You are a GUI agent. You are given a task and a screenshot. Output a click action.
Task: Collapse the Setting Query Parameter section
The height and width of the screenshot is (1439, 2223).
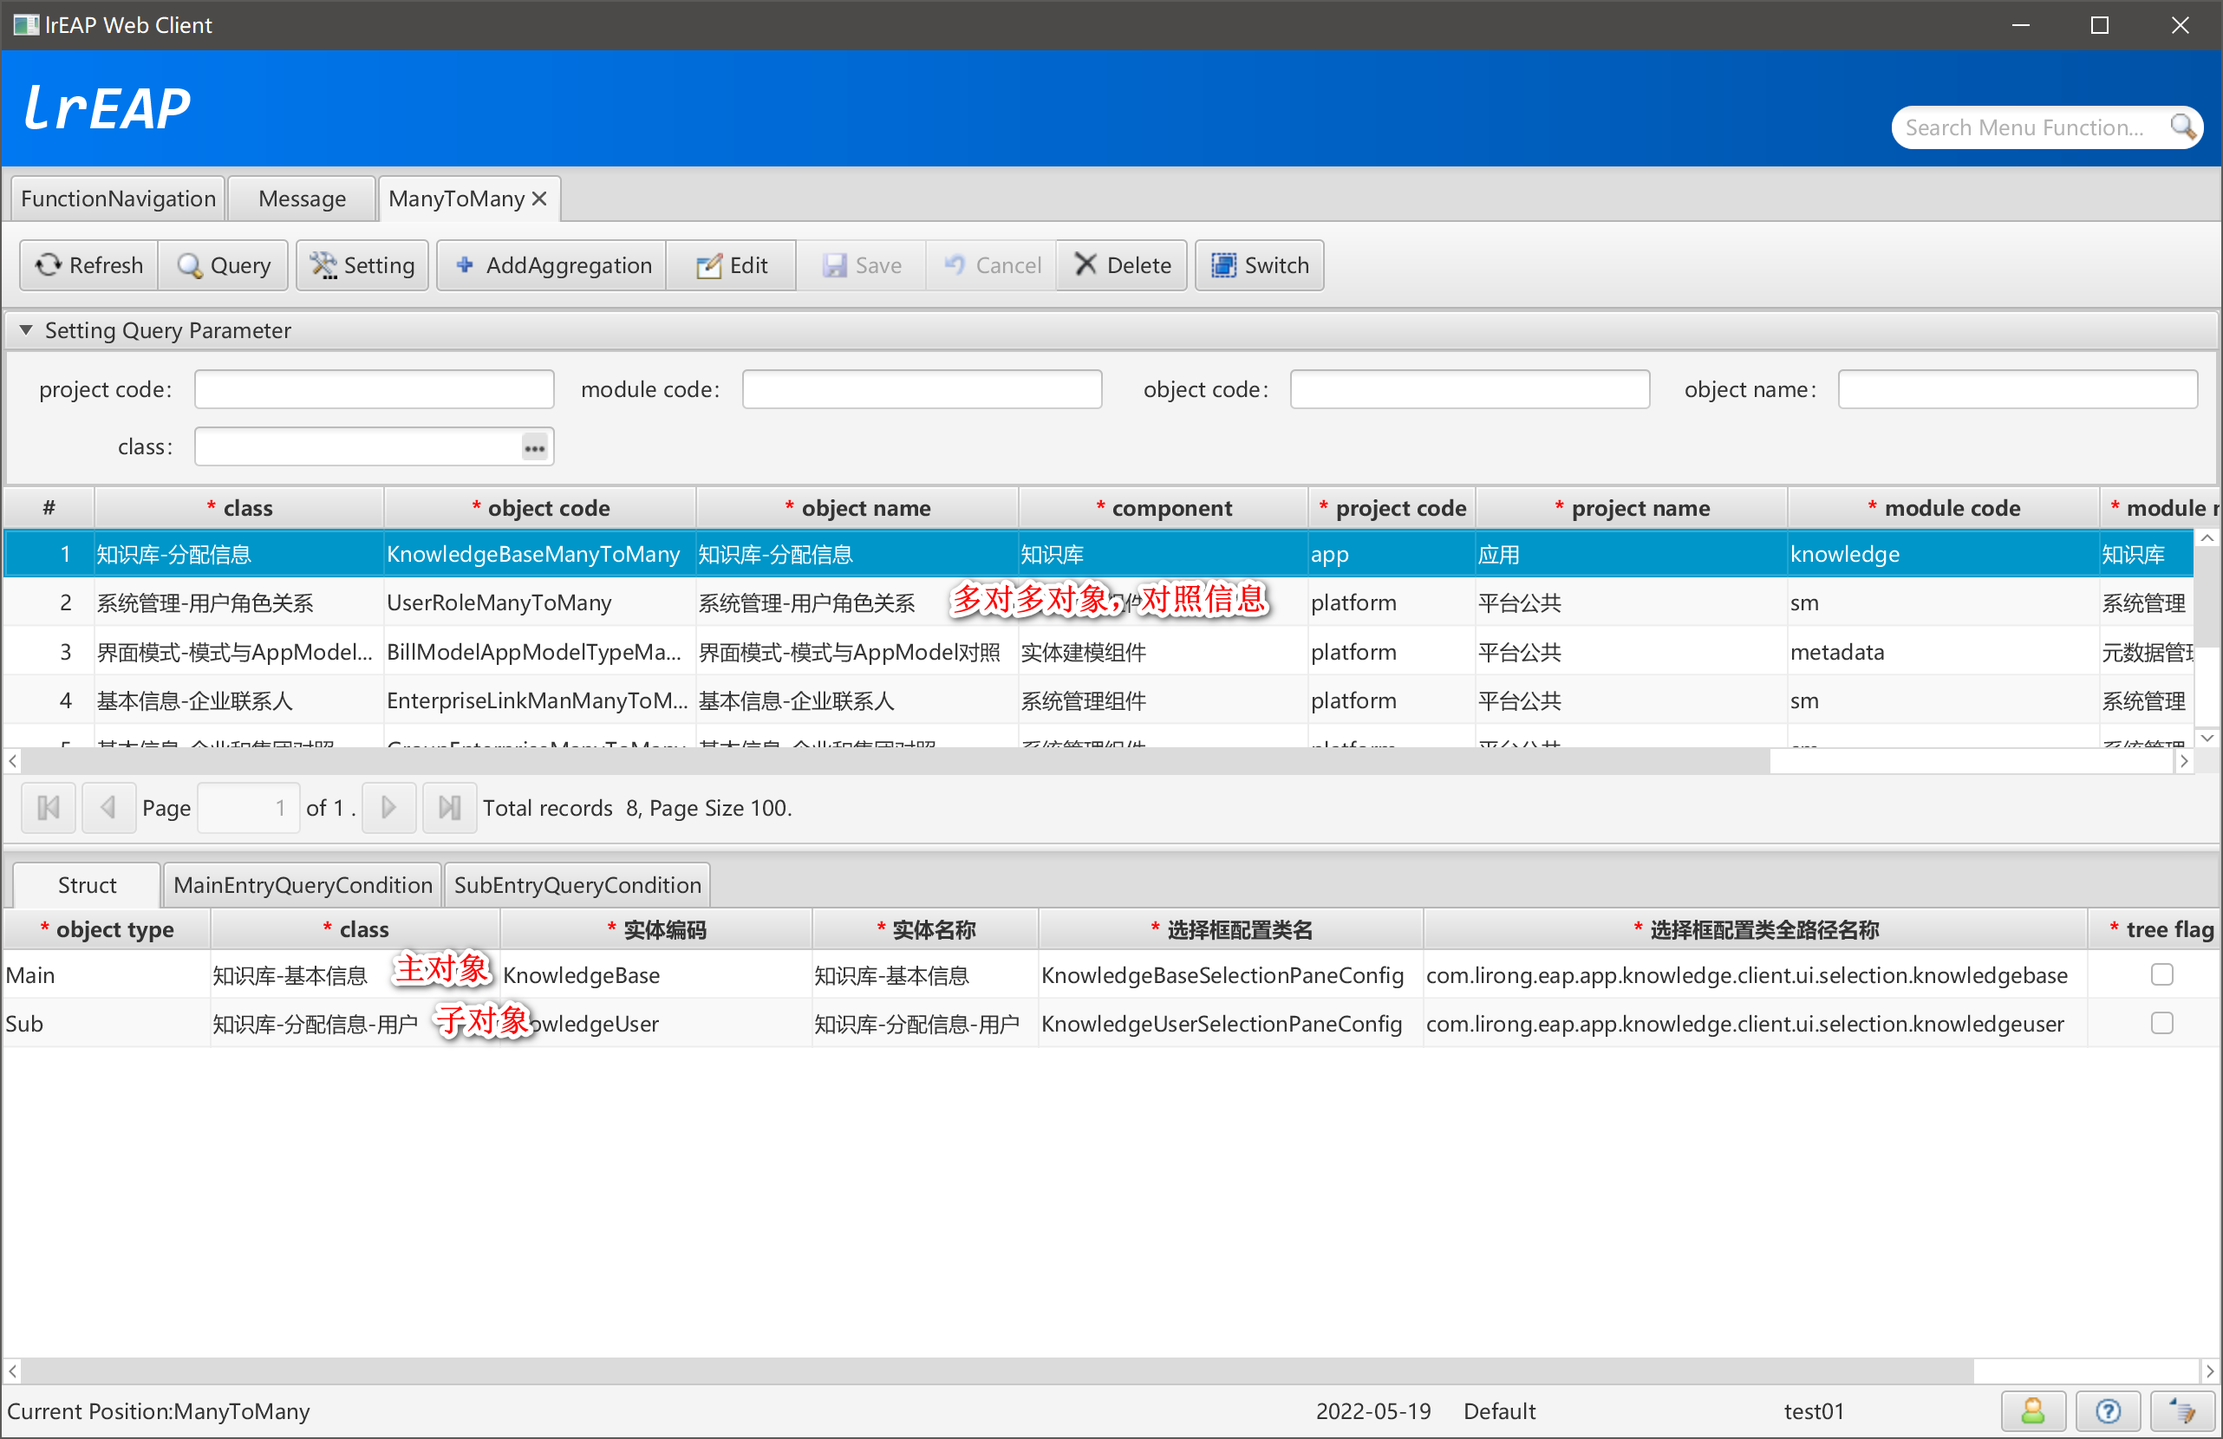26,329
